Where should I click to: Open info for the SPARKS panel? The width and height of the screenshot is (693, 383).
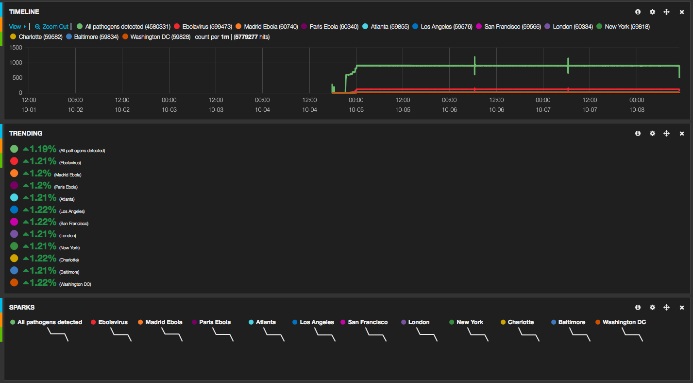[x=638, y=307]
